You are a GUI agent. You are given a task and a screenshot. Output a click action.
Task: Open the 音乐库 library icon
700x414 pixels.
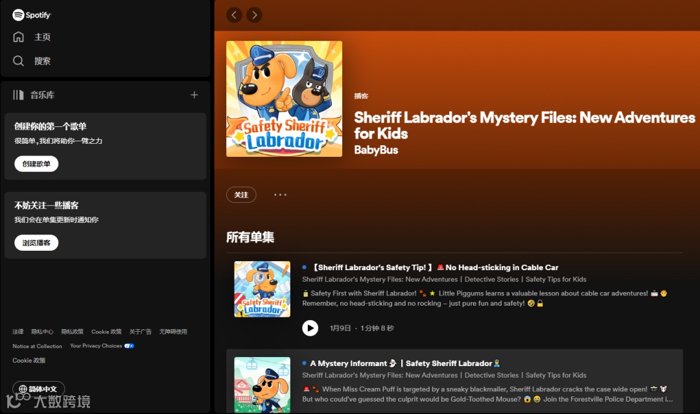click(18, 95)
